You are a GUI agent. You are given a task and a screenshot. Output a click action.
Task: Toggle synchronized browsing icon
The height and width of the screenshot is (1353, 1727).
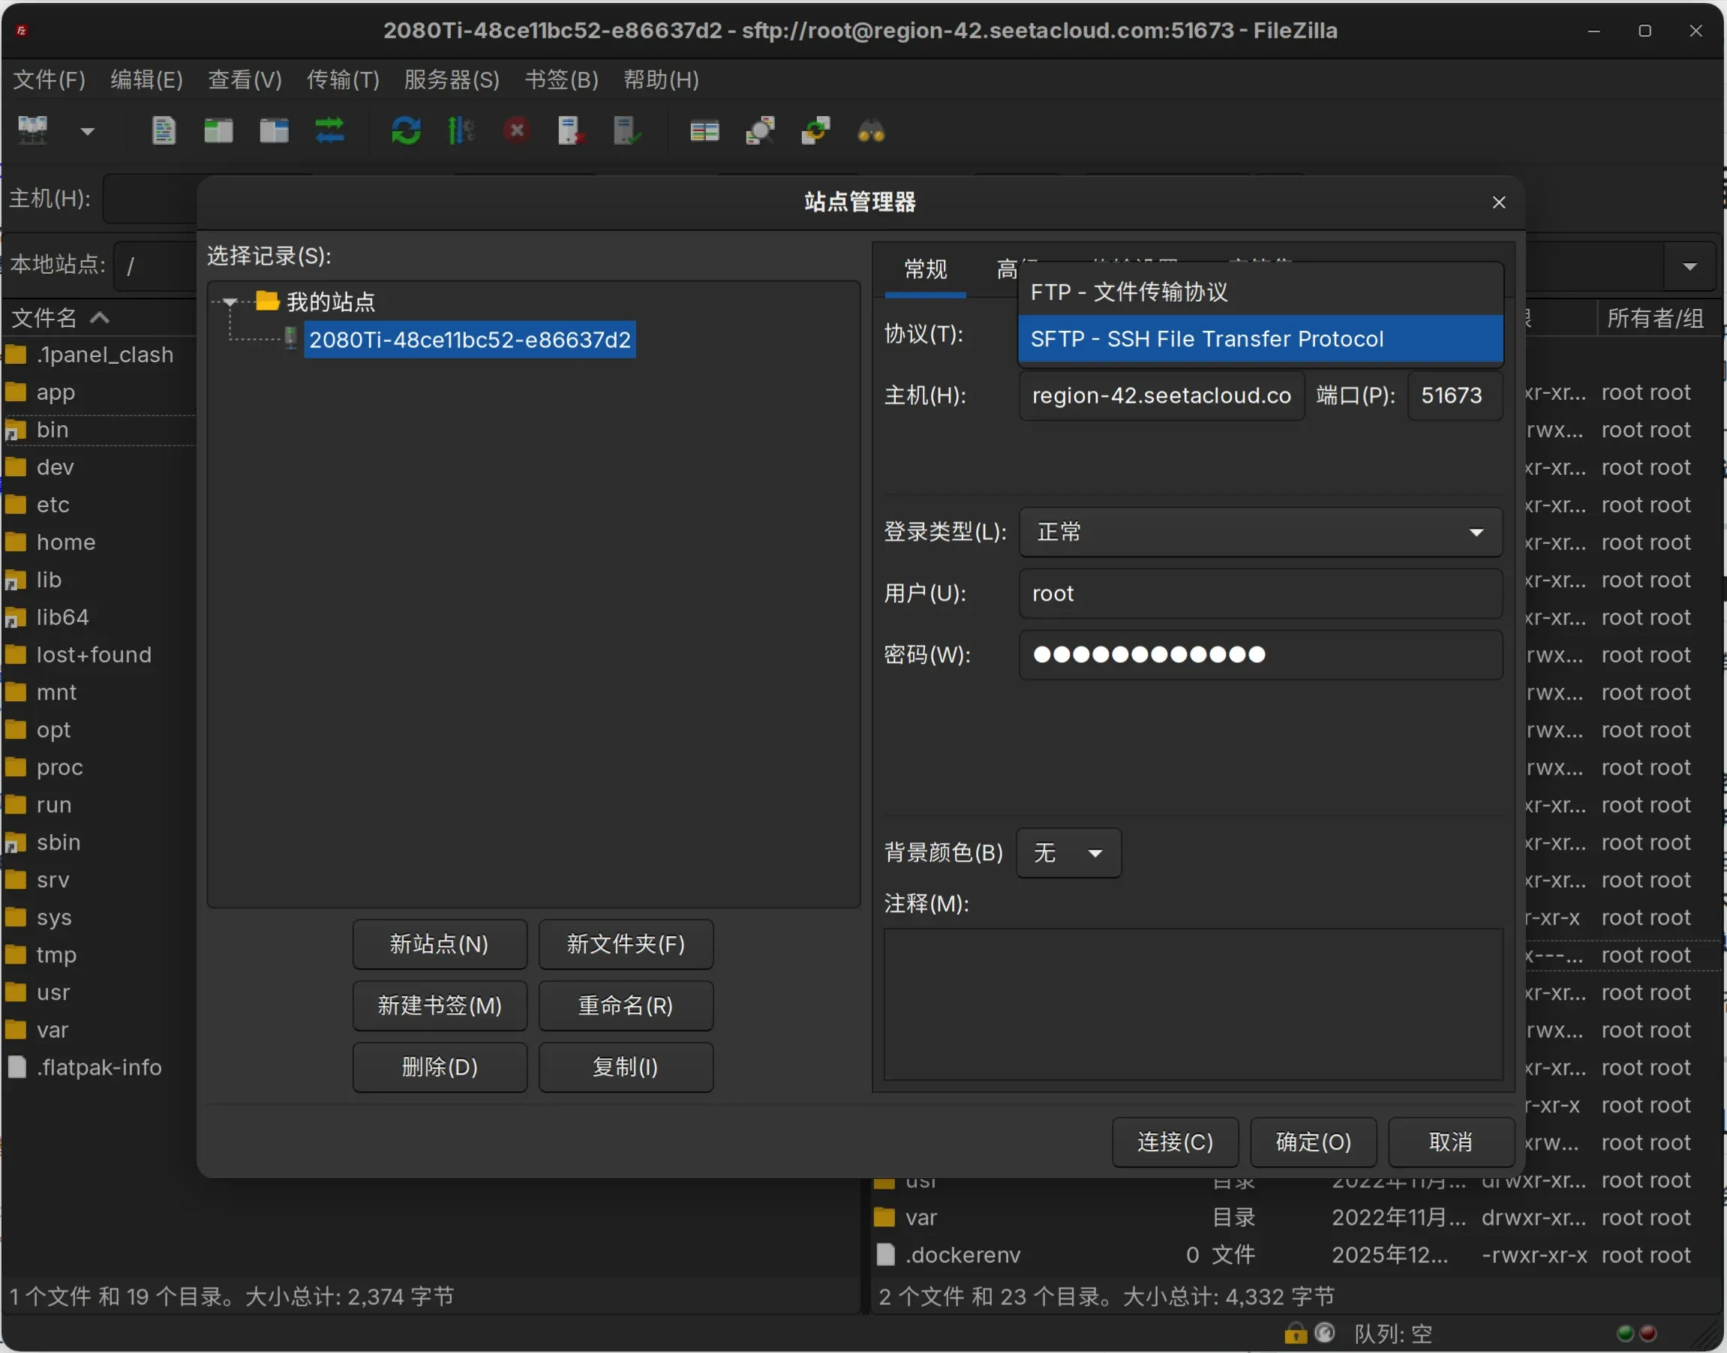(x=815, y=130)
